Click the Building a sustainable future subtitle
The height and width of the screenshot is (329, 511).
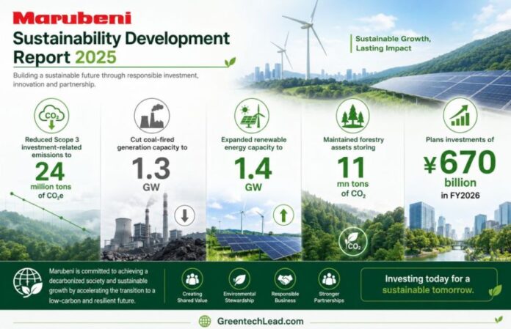coord(106,80)
